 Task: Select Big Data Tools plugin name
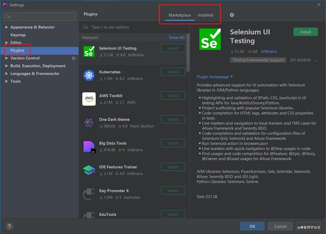tap(113, 143)
